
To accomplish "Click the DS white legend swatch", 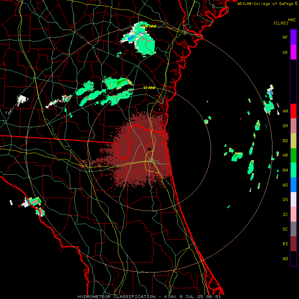I will click(x=293, y=199).
